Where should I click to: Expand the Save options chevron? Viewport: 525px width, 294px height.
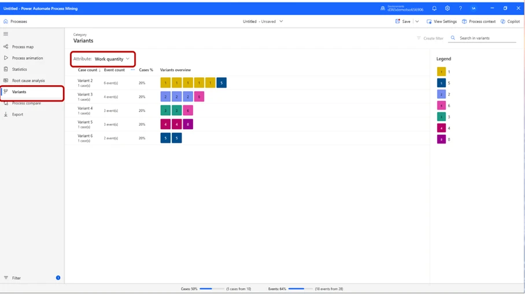click(x=417, y=21)
